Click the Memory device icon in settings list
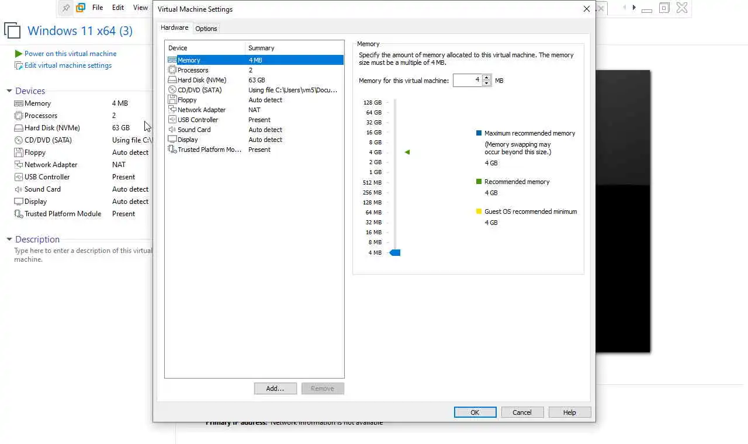The image size is (748, 444). (172, 60)
